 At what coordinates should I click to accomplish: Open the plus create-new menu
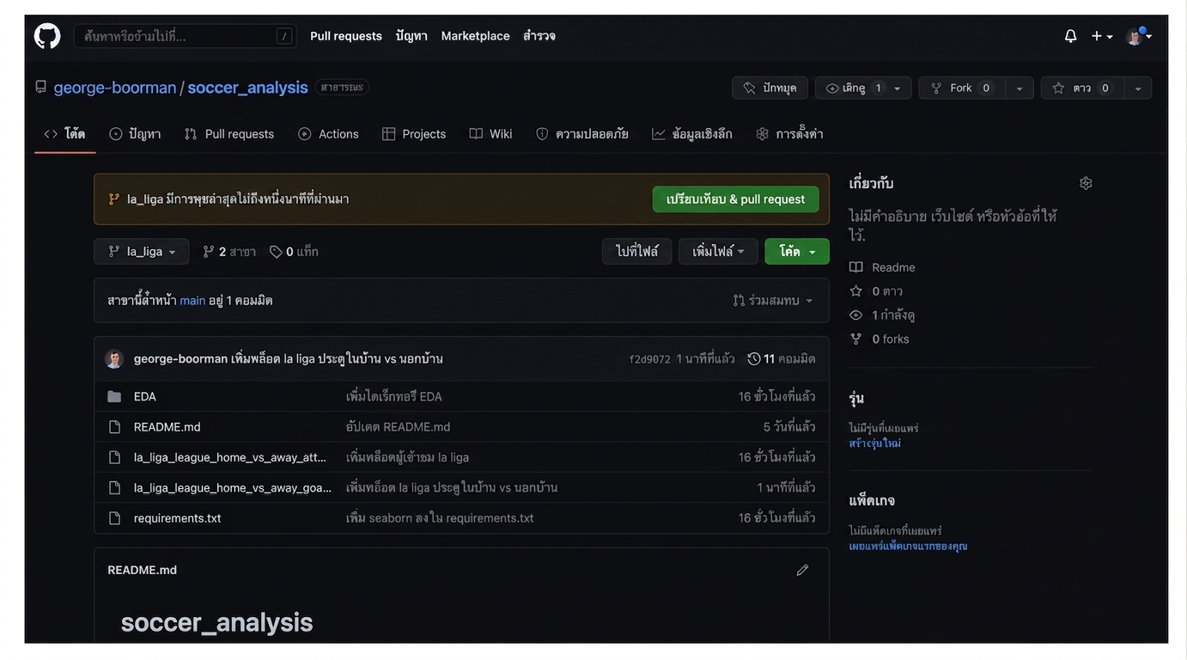[1102, 36]
